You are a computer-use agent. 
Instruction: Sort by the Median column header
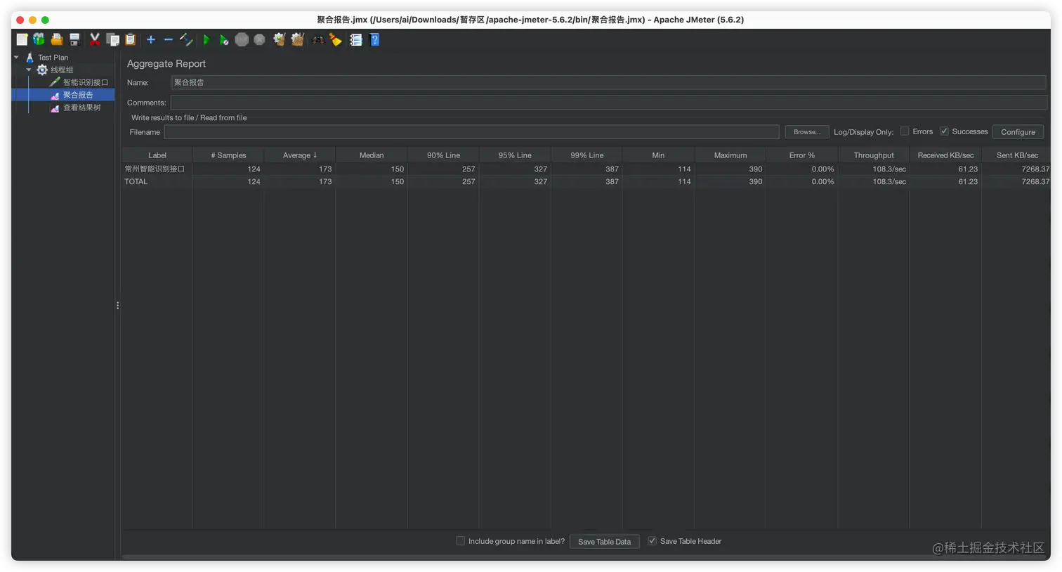tap(372, 155)
